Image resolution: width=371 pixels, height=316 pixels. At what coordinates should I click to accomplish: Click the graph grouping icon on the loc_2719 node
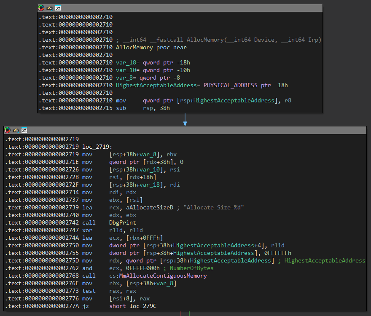tap(24, 130)
